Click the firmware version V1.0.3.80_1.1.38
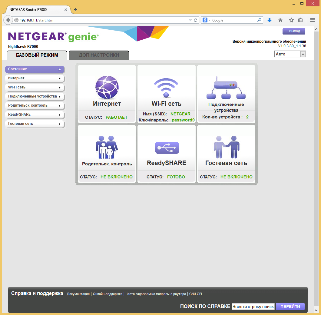 click(x=292, y=46)
